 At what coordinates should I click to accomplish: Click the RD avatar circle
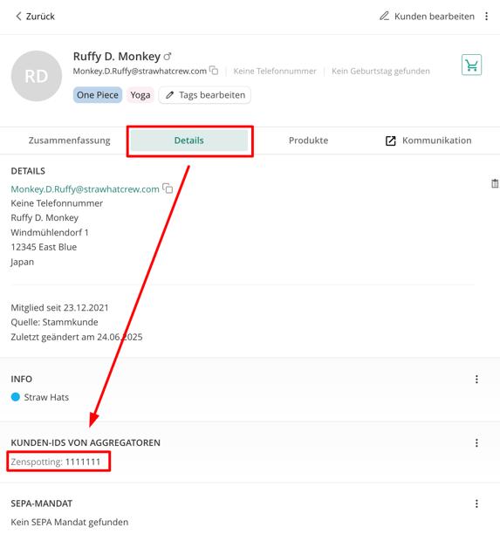(x=37, y=76)
